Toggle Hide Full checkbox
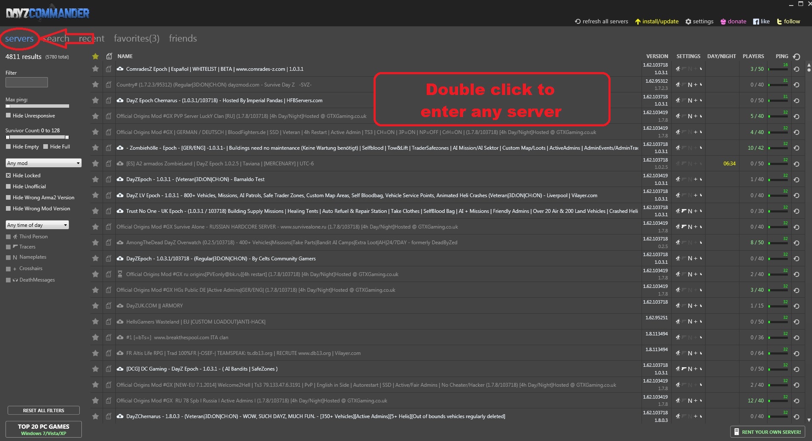 [x=45, y=146]
